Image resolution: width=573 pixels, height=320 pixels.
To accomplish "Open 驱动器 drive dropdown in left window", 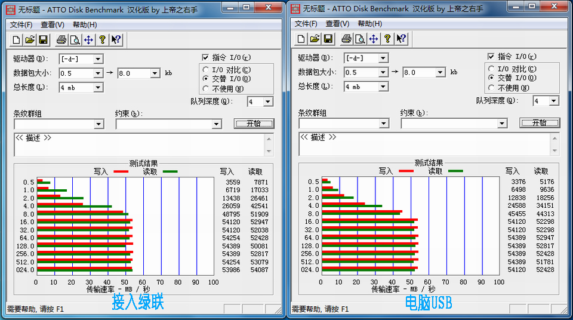I will tap(98, 59).
